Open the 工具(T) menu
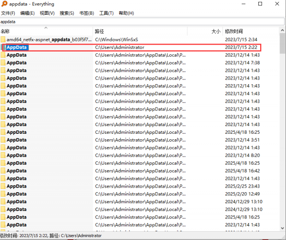286x240 pixels. click(107, 13)
